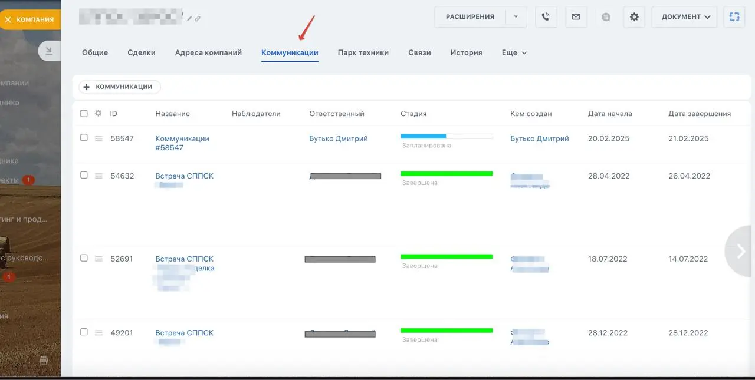Click the blue stage progress bar Запланирована

[x=423, y=136]
